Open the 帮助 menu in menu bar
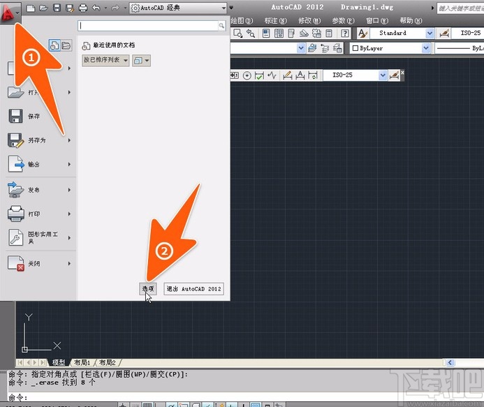Image resolution: width=484 pixels, height=407 pixels. point(411,21)
